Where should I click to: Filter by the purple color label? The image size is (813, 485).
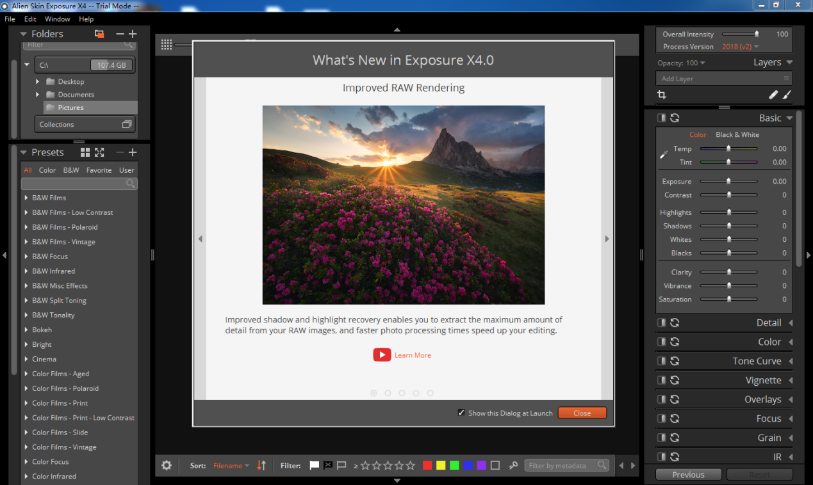pyautogui.click(x=481, y=465)
